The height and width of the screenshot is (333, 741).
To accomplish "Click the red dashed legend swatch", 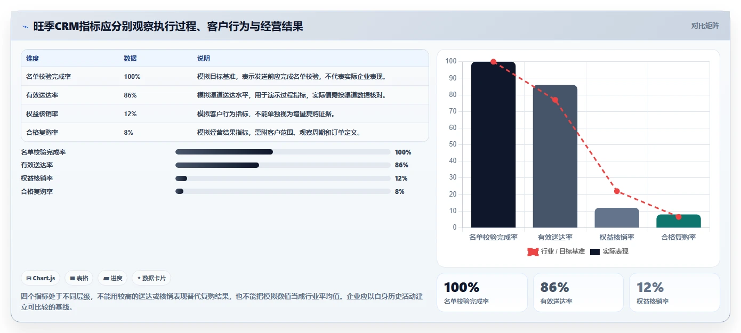I will 533,251.
